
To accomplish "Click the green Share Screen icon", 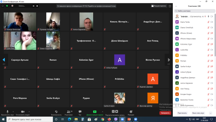I will coord(94,111).
